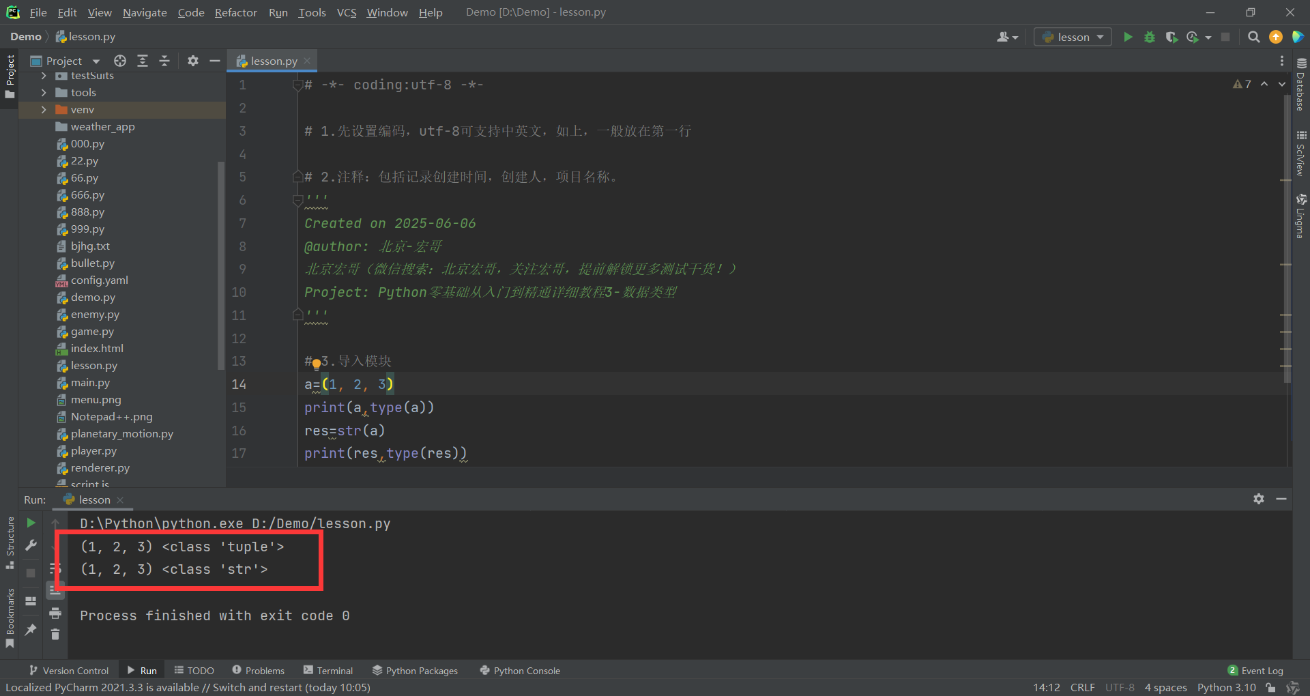Expand the tools folder
Image resolution: width=1310 pixels, height=696 pixels.
coord(44,92)
